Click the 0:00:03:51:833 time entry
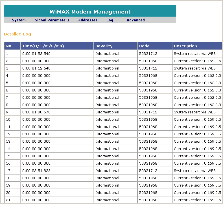Image resolution: width=223 pixels, height=204 pixels. [x=36, y=171]
